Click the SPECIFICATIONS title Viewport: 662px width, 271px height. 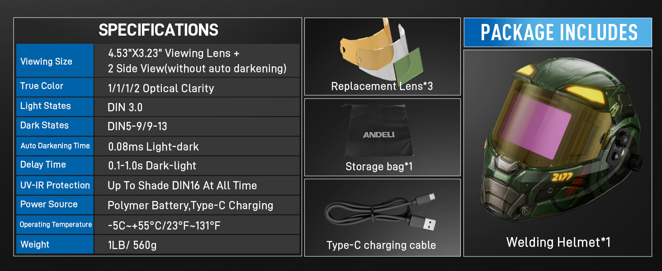158,30
